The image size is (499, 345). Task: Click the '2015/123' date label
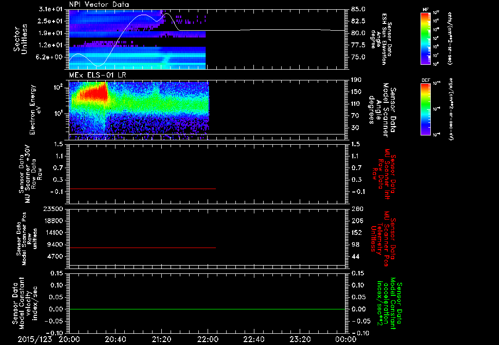click(35, 339)
